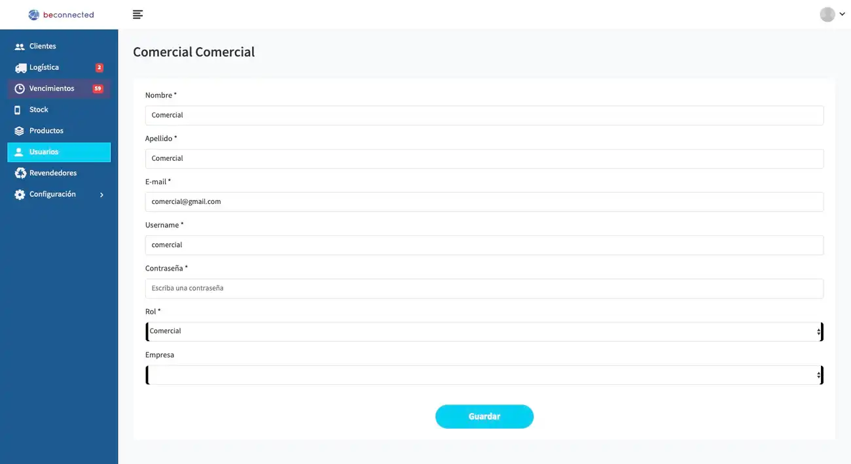Click into the Username field
The height and width of the screenshot is (464, 851).
coord(484,245)
